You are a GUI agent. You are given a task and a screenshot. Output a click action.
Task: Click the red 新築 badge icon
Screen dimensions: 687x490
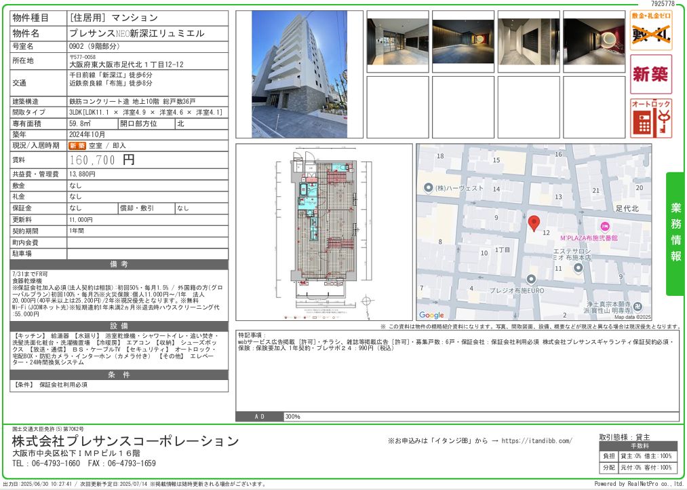click(x=650, y=74)
